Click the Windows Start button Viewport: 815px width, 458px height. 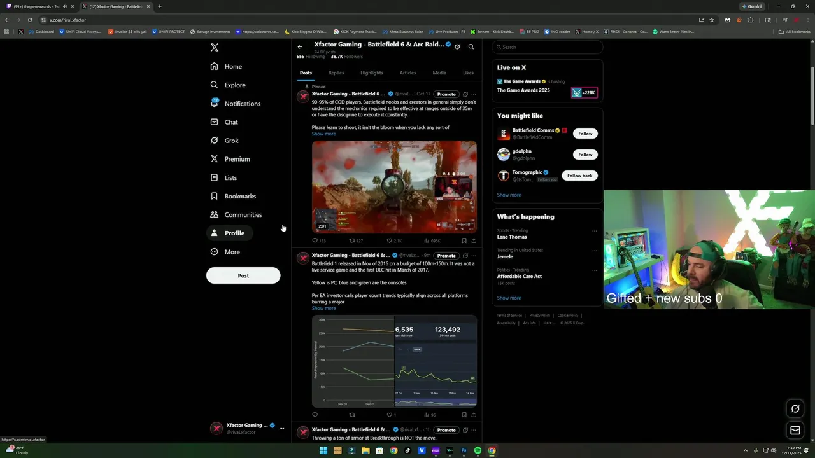tap(323, 450)
